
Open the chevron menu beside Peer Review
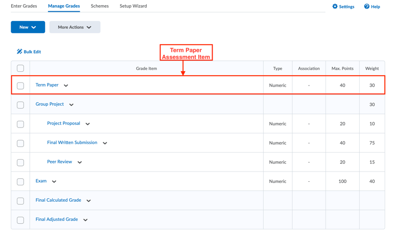[80, 162]
